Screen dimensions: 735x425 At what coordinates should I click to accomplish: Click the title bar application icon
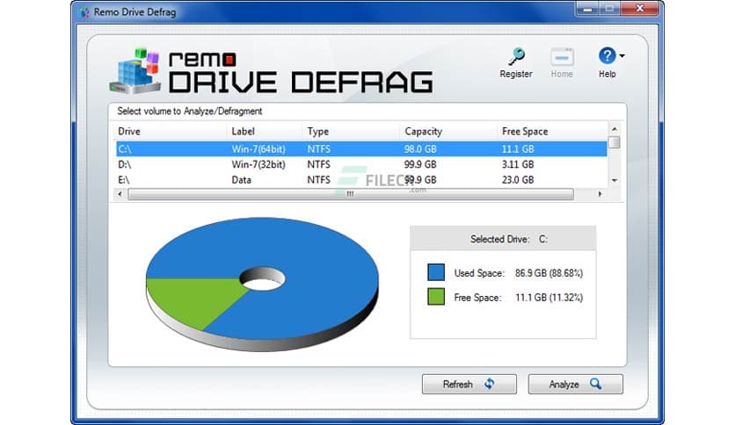[x=84, y=12]
